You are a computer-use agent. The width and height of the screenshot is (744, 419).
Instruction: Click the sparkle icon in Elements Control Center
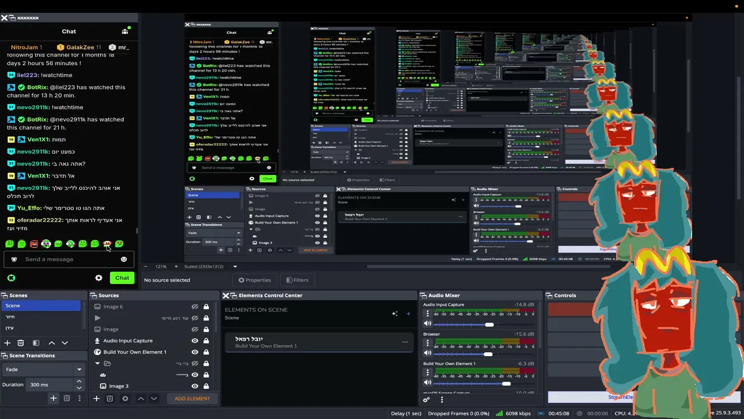(395, 314)
